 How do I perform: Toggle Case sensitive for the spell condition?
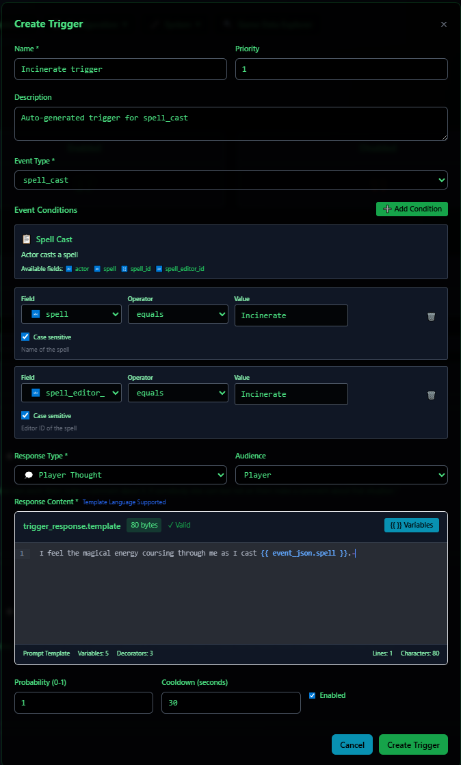point(26,337)
